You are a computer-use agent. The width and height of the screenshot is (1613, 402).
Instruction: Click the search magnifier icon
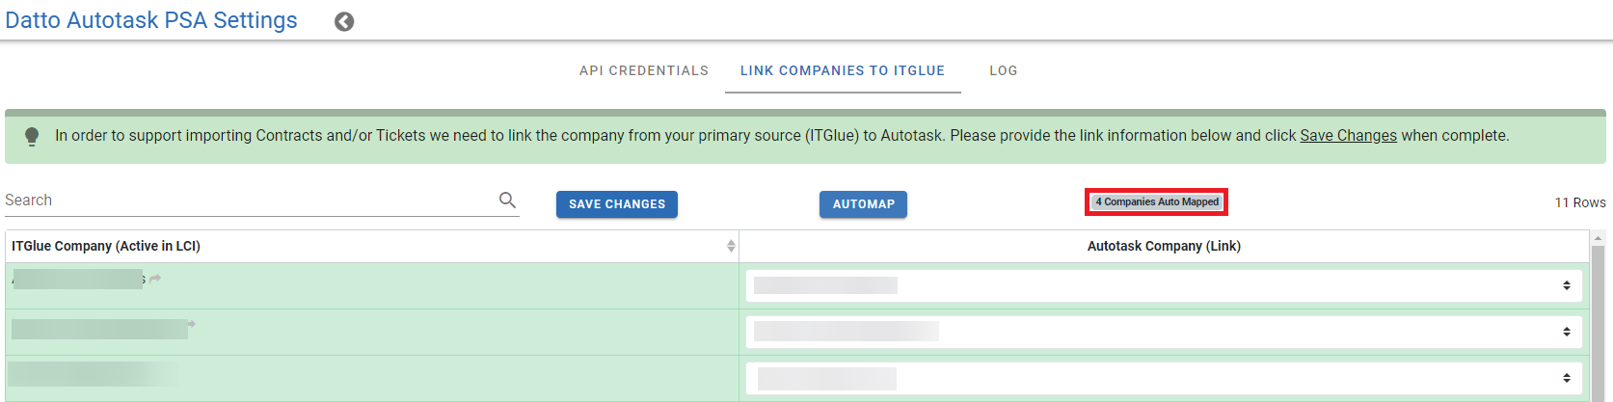pos(507,200)
